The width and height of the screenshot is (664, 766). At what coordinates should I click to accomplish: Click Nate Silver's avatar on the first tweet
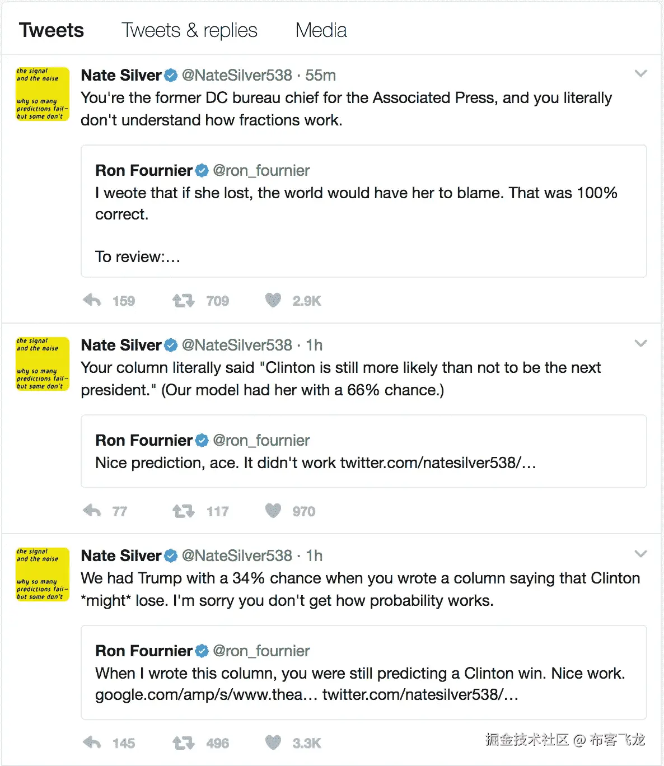coord(43,94)
